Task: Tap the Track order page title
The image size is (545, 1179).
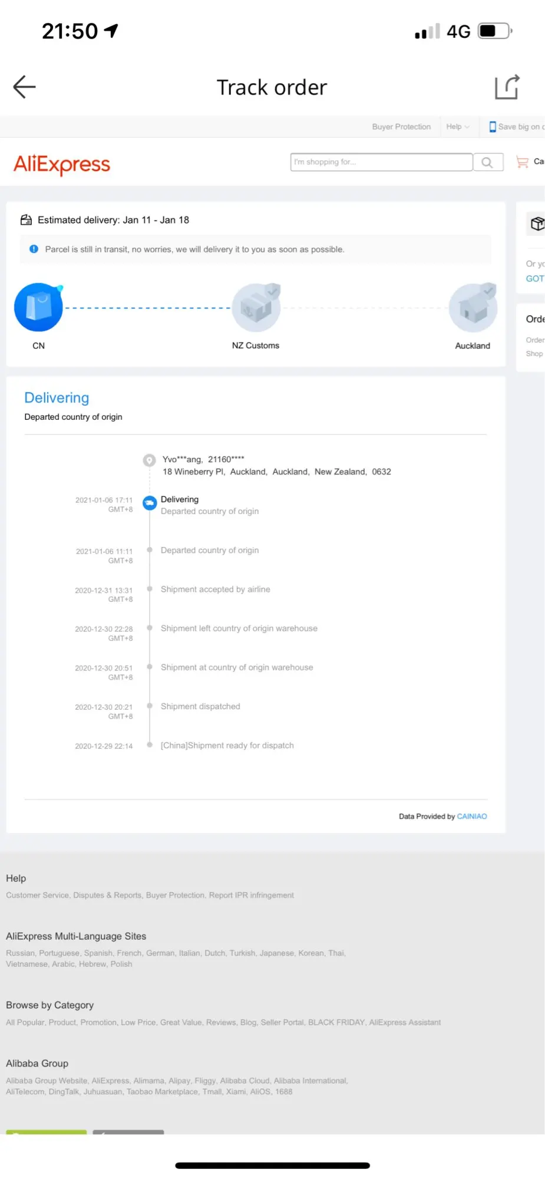Action: 272,87
